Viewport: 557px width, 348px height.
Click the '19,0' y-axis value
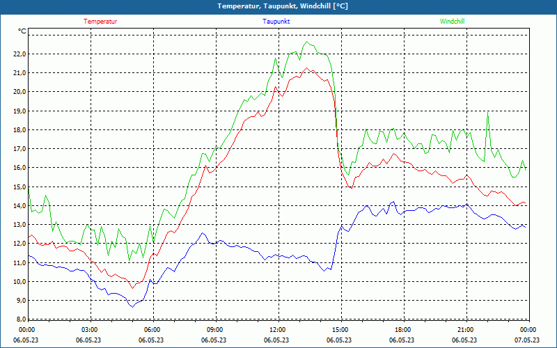coord(20,111)
